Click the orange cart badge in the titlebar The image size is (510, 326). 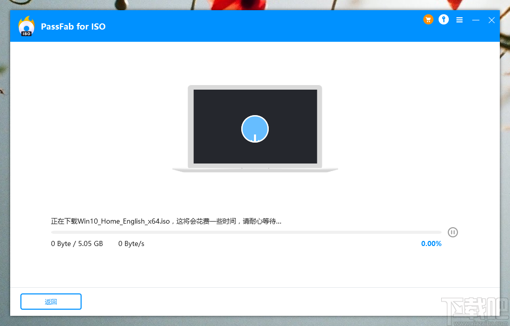click(x=428, y=19)
